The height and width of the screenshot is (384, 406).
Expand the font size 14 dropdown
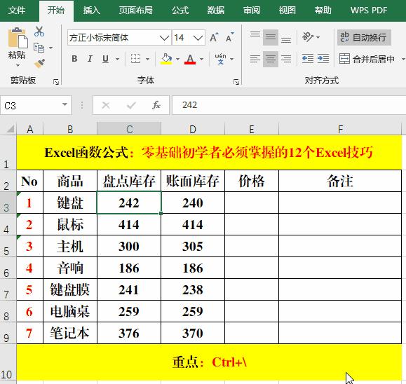198,38
